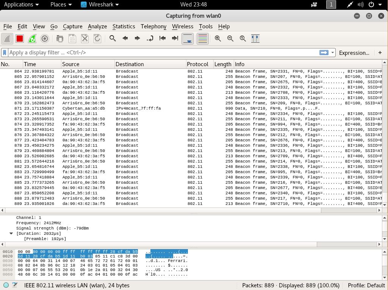Open the Wireless menu
388x290 pixels.
click(182, 26)
